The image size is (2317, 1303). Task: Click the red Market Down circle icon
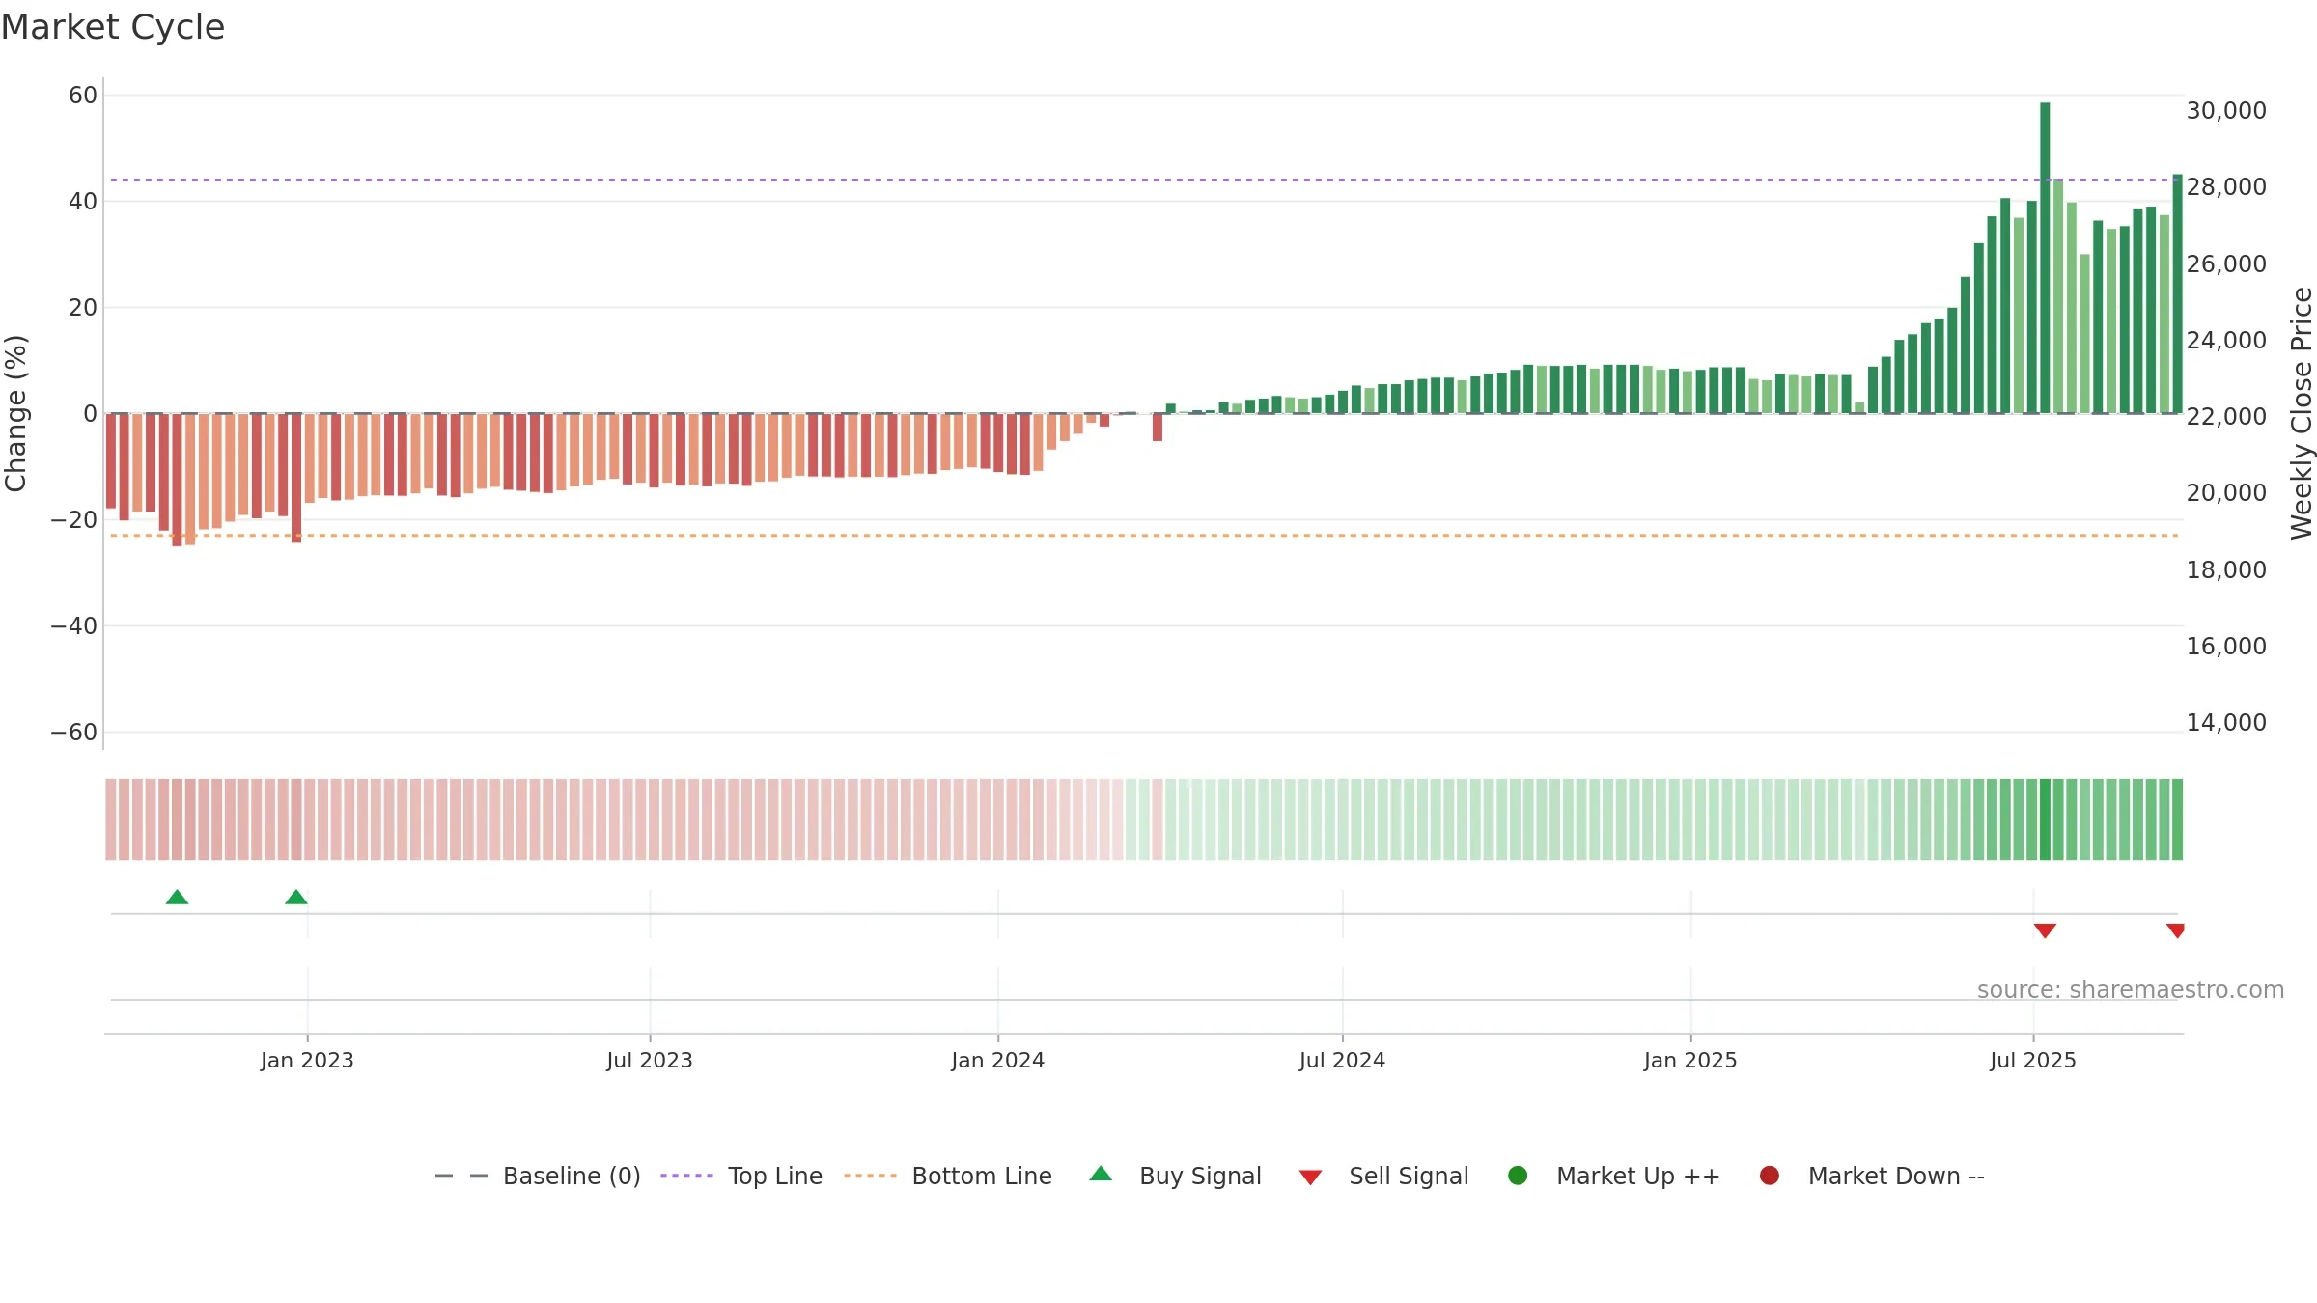tap(1770, 1176)
